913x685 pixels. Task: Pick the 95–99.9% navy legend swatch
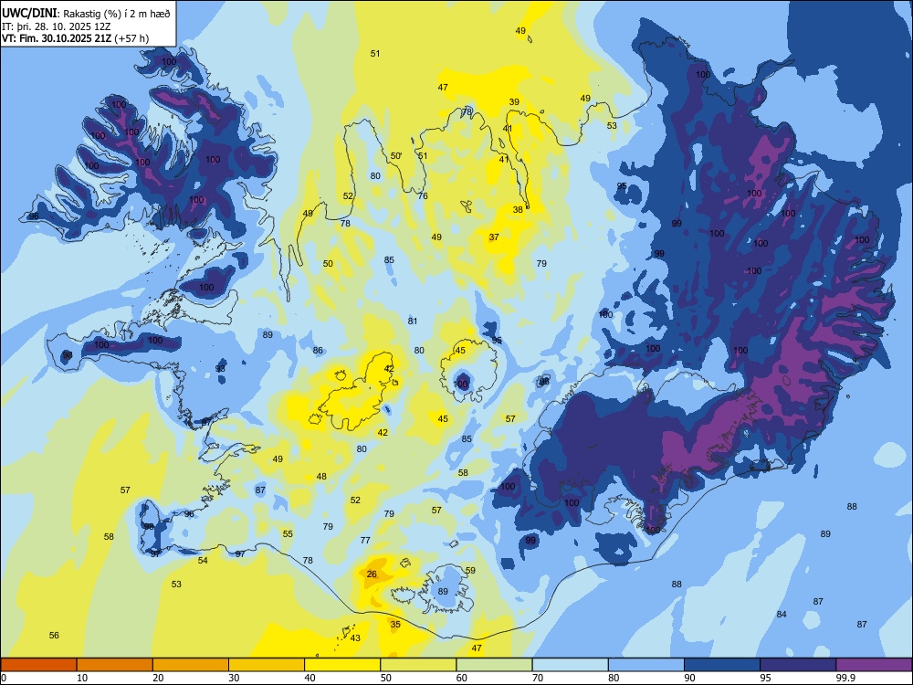tap(798, 665)
